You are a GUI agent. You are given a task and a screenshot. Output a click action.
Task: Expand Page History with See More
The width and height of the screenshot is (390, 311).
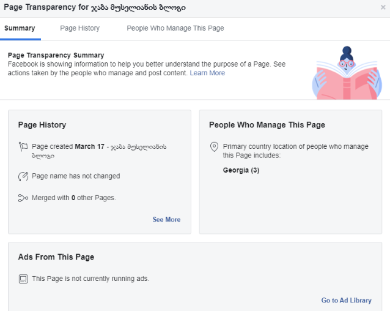click(166, 219)
